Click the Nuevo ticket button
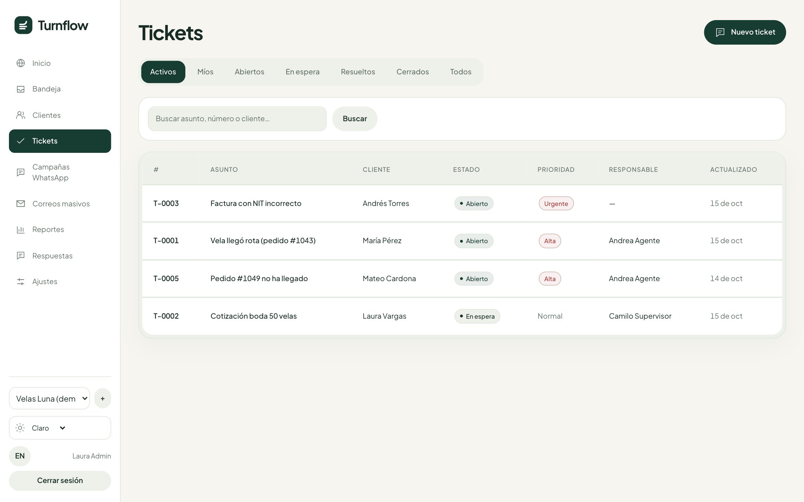 (x=745, y=32)
